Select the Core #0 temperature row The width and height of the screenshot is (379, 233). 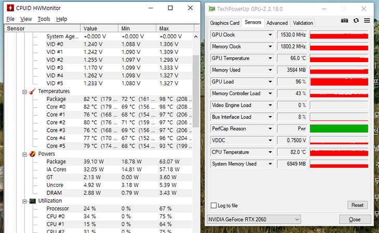(x=119, y=107)
